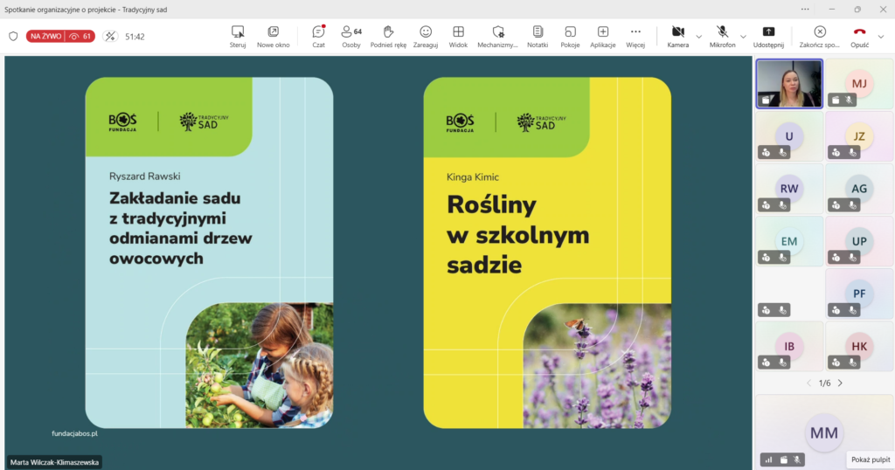The height and width of the screenshot is (470, 895).
Task: Unmute using the Mikrofon button
Action: click(x=722, y=37)
